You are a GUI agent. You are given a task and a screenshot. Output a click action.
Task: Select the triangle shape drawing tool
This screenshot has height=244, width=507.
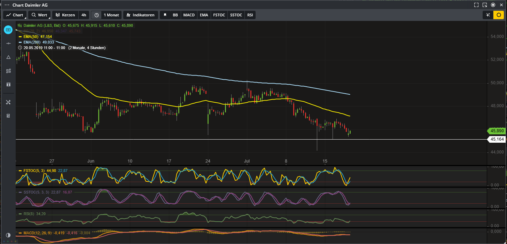(8, 57)
